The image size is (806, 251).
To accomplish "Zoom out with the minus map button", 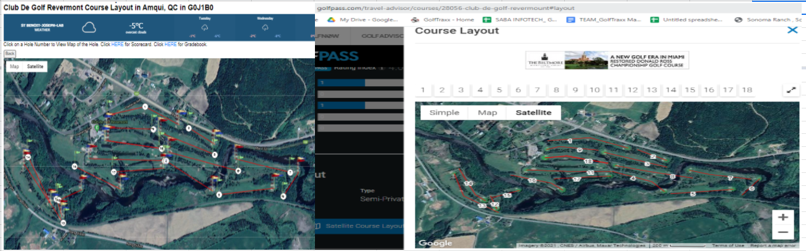I will pyautogui.click(x=783, y=232).
